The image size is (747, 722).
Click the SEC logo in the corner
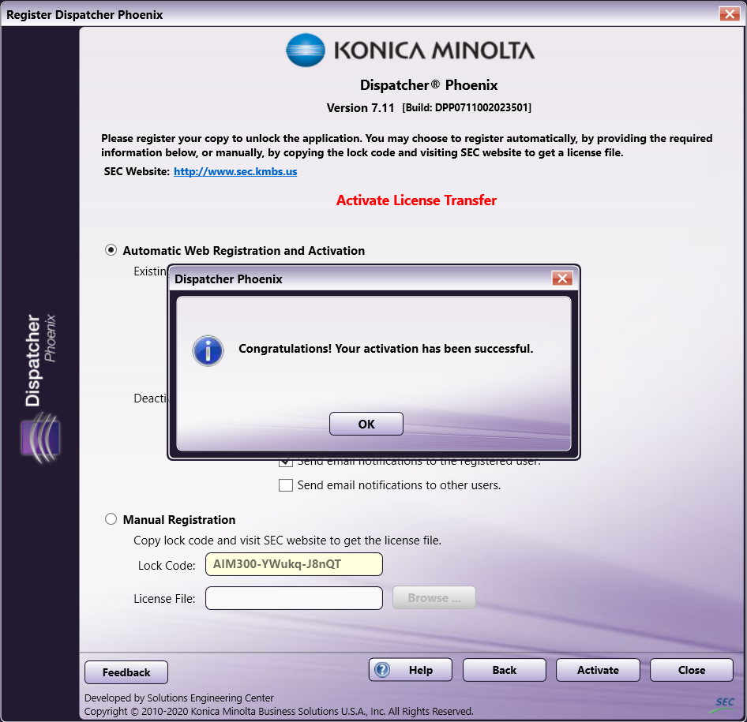tap(723, 705)
